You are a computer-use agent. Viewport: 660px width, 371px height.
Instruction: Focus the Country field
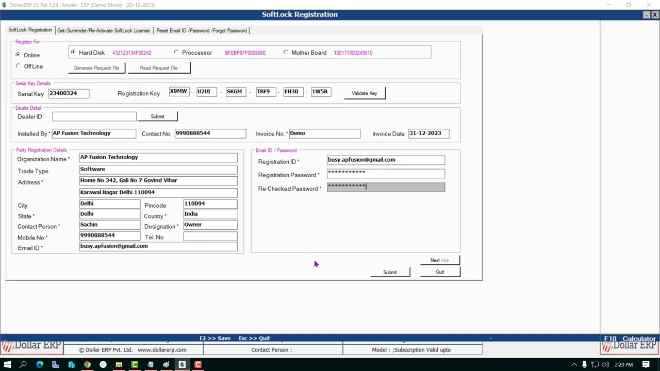coord(210,214)
